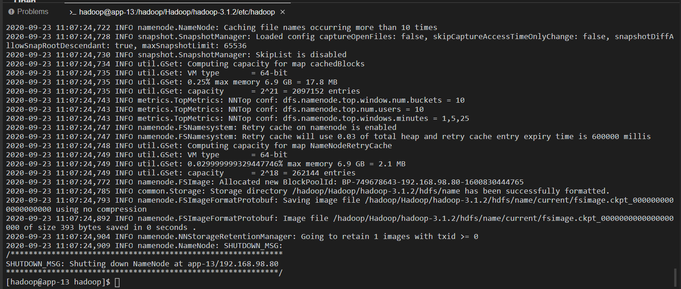Click the 'dfs.namenode.top.num.users = 10' line
Image resolution: width=681 pixels, height=289 pixels.
click(x=215, y=109)
